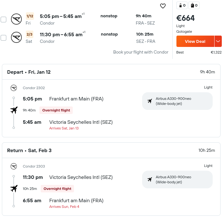Click airplane icon in return A330-900neo badge
This screenshot has height=217, width=224.
pos(150,180)
